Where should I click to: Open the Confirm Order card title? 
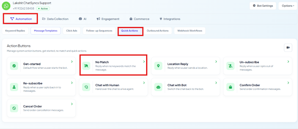(x=250, y=85)
